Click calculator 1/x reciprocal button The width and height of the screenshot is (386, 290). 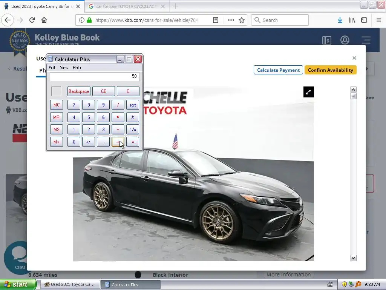133,130
